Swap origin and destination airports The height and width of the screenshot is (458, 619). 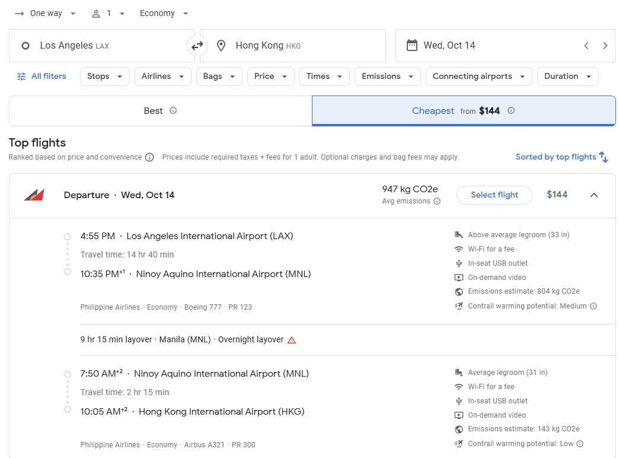click(197, 46)
